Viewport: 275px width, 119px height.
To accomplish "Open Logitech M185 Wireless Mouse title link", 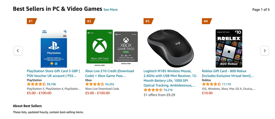I will [171, 78].
